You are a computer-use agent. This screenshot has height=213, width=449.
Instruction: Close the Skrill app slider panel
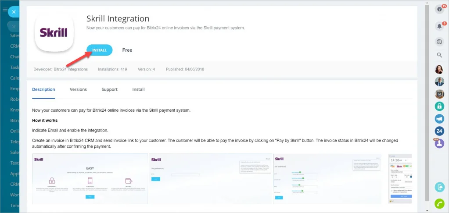point(14,12)
